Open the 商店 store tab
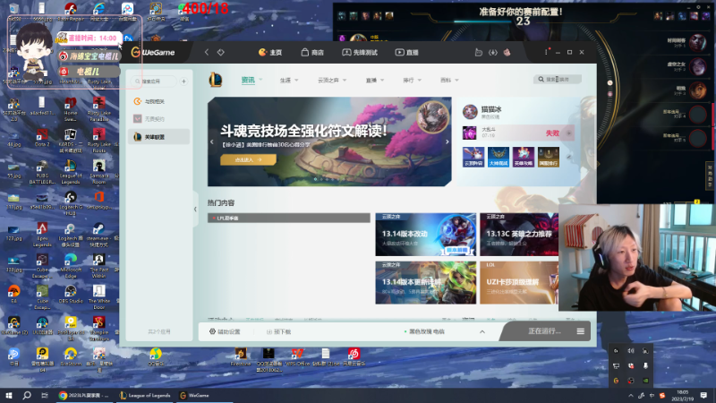Viewport: 716px width, 403px height. 312,53
